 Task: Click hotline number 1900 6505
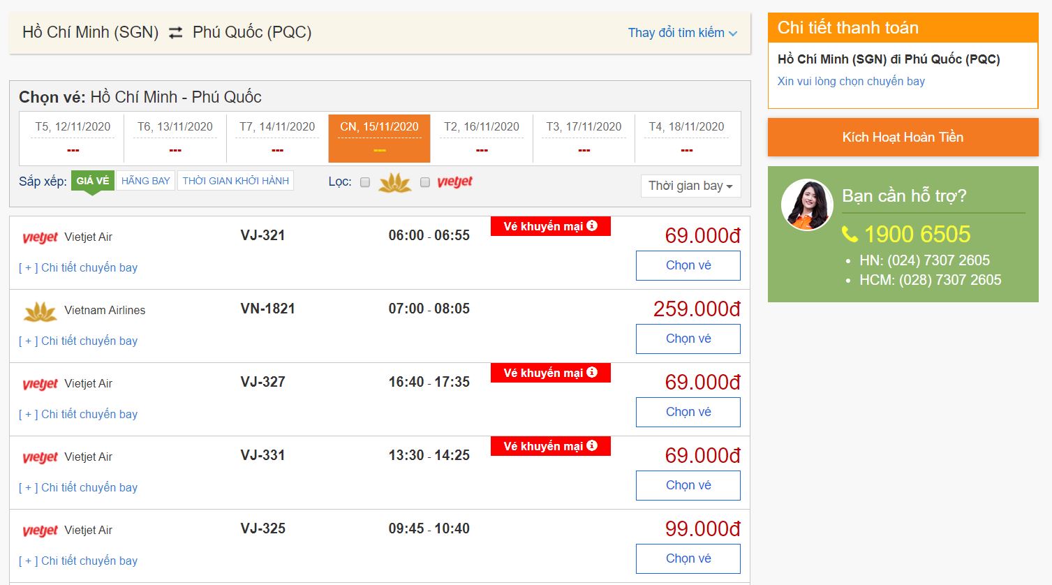(917, 234)
